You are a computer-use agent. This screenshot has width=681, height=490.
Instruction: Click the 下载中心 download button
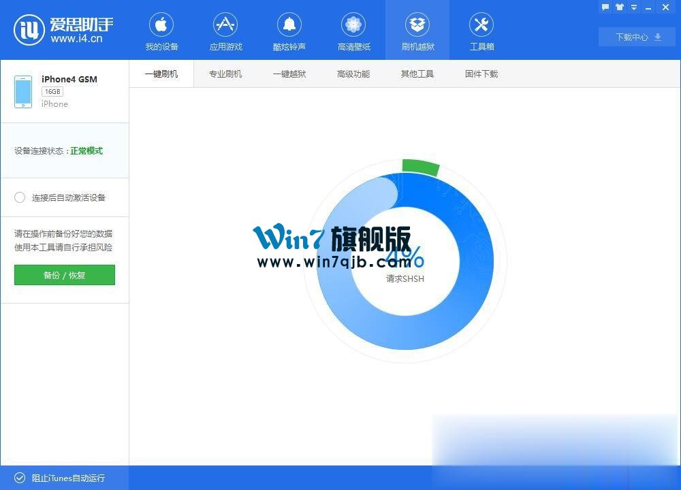(x=637, y=37)
